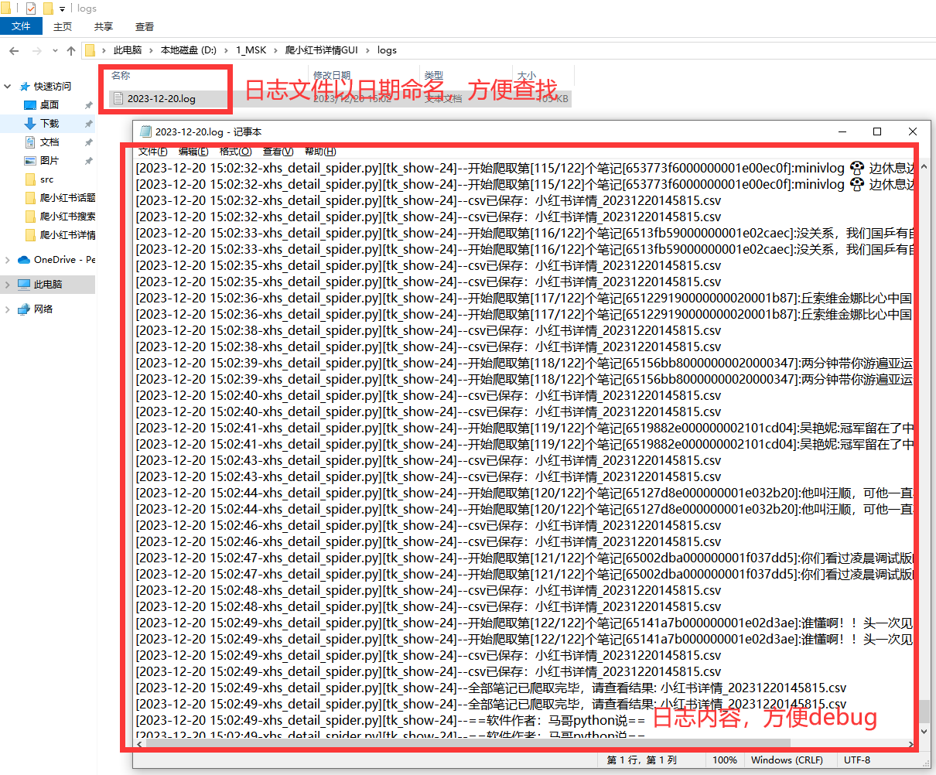Select 快速访问 in navigation pane
936x775 pixels.
53,87
